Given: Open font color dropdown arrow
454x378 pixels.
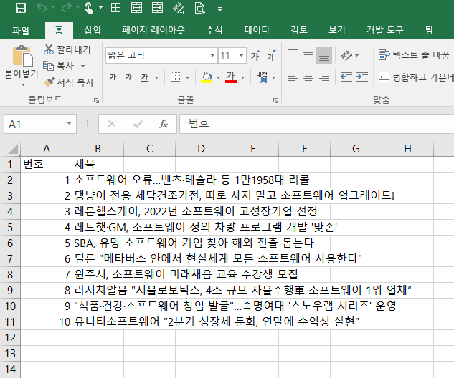Looking at the screenshot, I should 242,77.
